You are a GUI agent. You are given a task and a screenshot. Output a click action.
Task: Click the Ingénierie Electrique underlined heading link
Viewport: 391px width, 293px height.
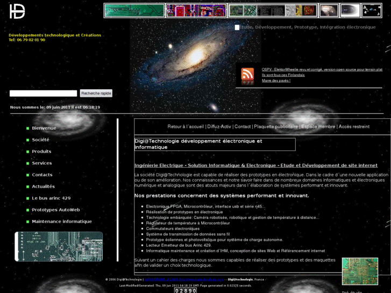pos(256,166)
